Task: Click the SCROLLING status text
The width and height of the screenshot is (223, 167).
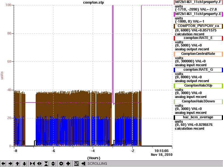Action: 97,164
